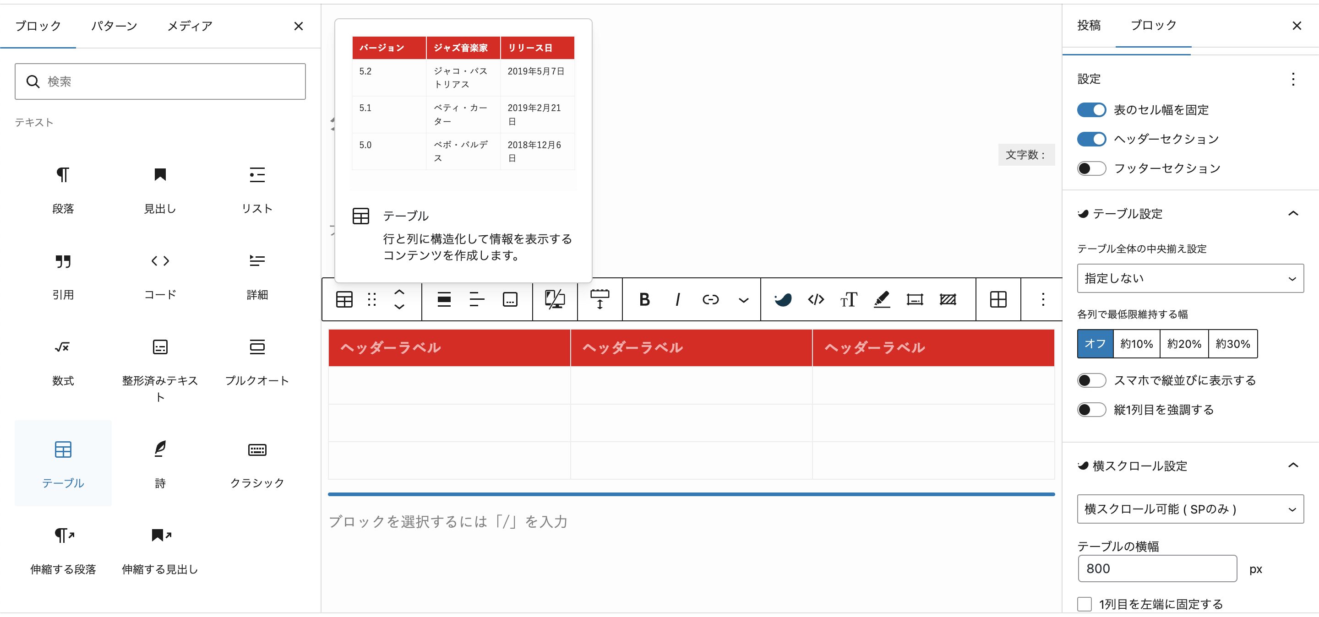1319x617 pixels.
Task: Switch to the 投稿 sidebar tab
Action: click(x=1089, y=25)
